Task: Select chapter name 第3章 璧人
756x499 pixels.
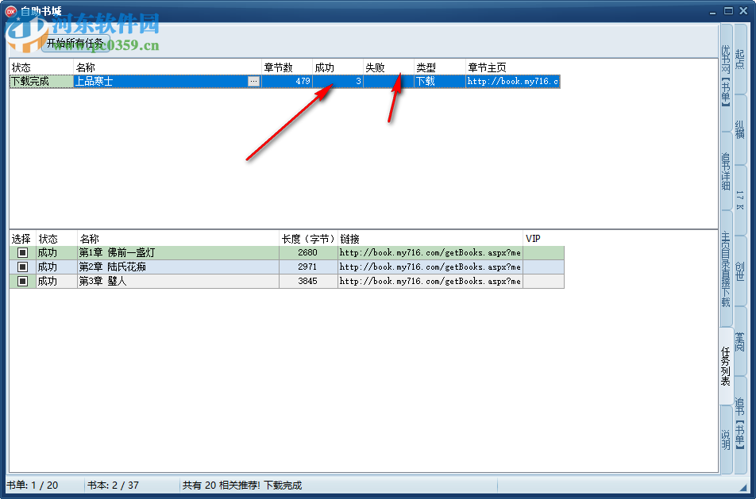Action: coord(178,282)
